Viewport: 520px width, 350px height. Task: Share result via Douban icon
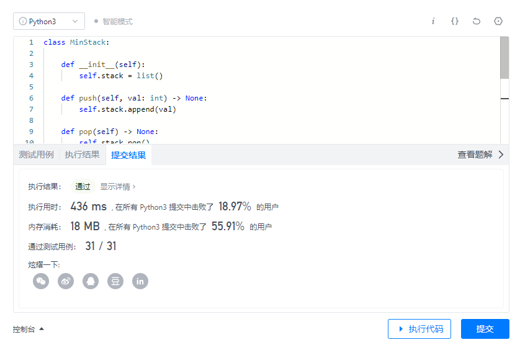[x=115, y=281]
